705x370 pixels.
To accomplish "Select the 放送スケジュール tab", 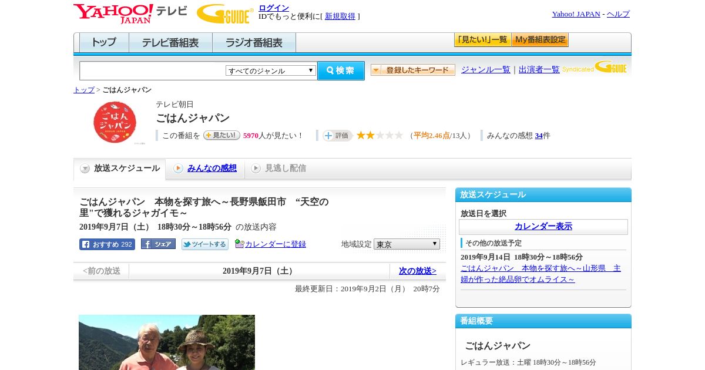I will pos(120,169).
